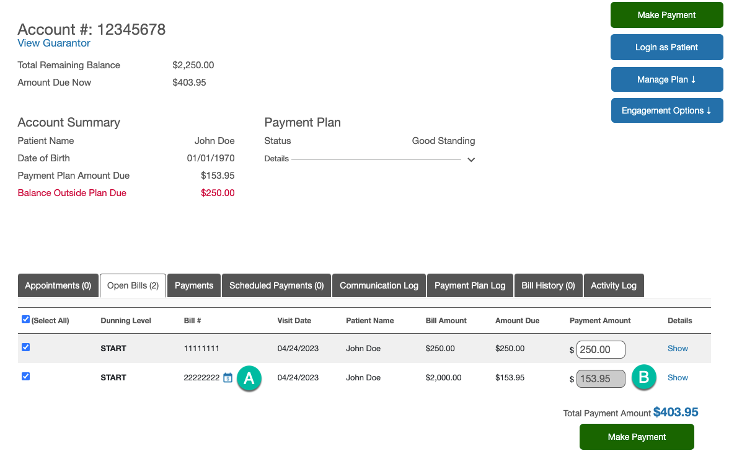Click the Login as Patient button
Screen dimensions: 729x461
click(x=666, y=47)
